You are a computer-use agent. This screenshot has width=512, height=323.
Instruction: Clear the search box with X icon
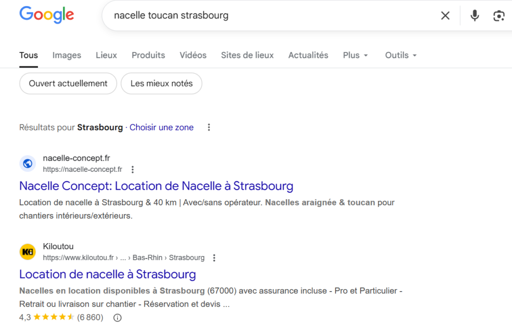pos(445,15)
